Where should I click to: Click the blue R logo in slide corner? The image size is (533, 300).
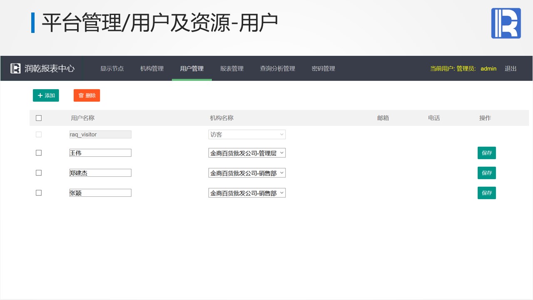506,23
